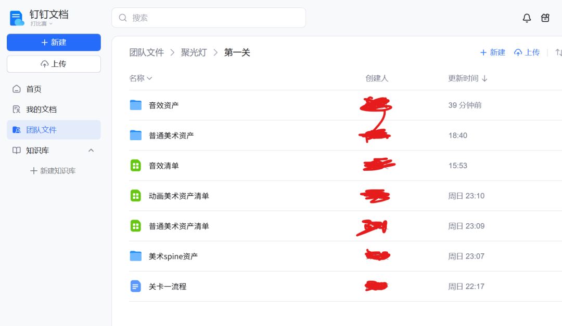
Task: Focus the 搜索 search field
Action: tap(209, 18)
